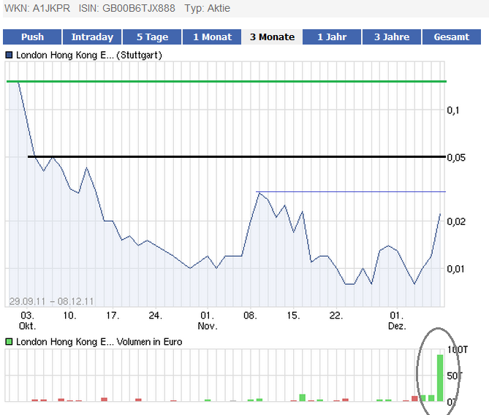The image size is (489, 415).
Task: Click the thin blue horizontal resistance line
Action: pyautogui.click(x=351, y=191)
